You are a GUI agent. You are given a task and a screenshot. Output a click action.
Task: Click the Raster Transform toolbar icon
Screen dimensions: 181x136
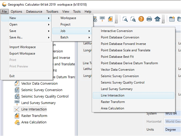pos(110,19)
